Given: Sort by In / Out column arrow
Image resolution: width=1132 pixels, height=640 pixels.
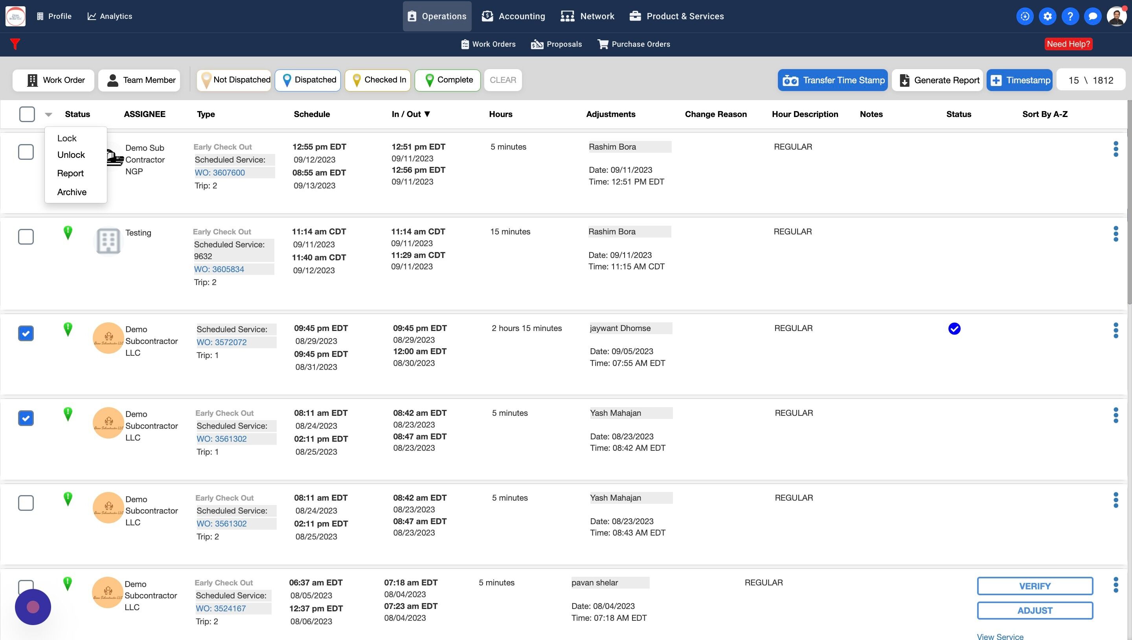Looking at the screenshot, I should pyautogui.click(x=427, y=114).
